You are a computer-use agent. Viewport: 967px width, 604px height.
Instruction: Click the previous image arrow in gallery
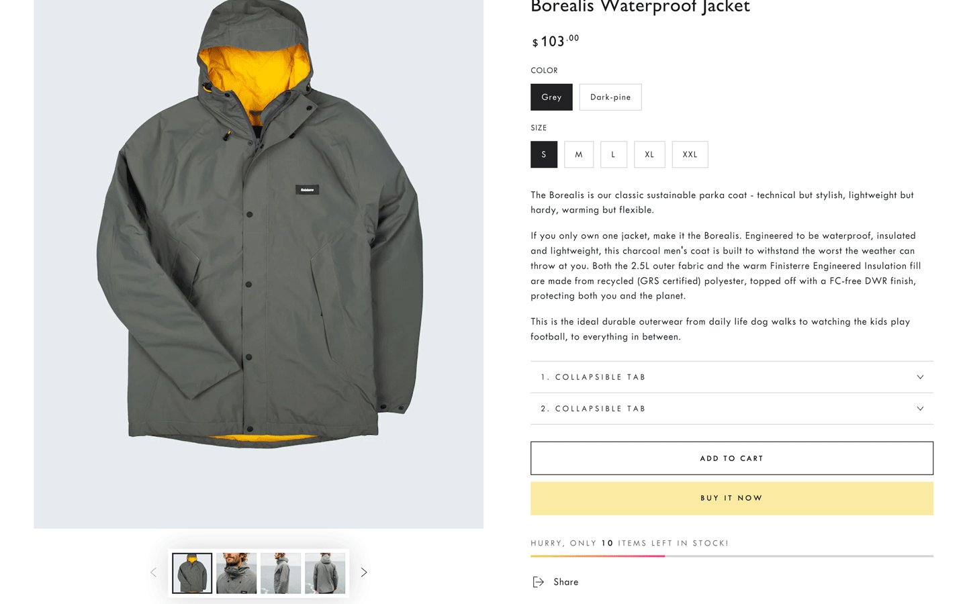(154, 572)
